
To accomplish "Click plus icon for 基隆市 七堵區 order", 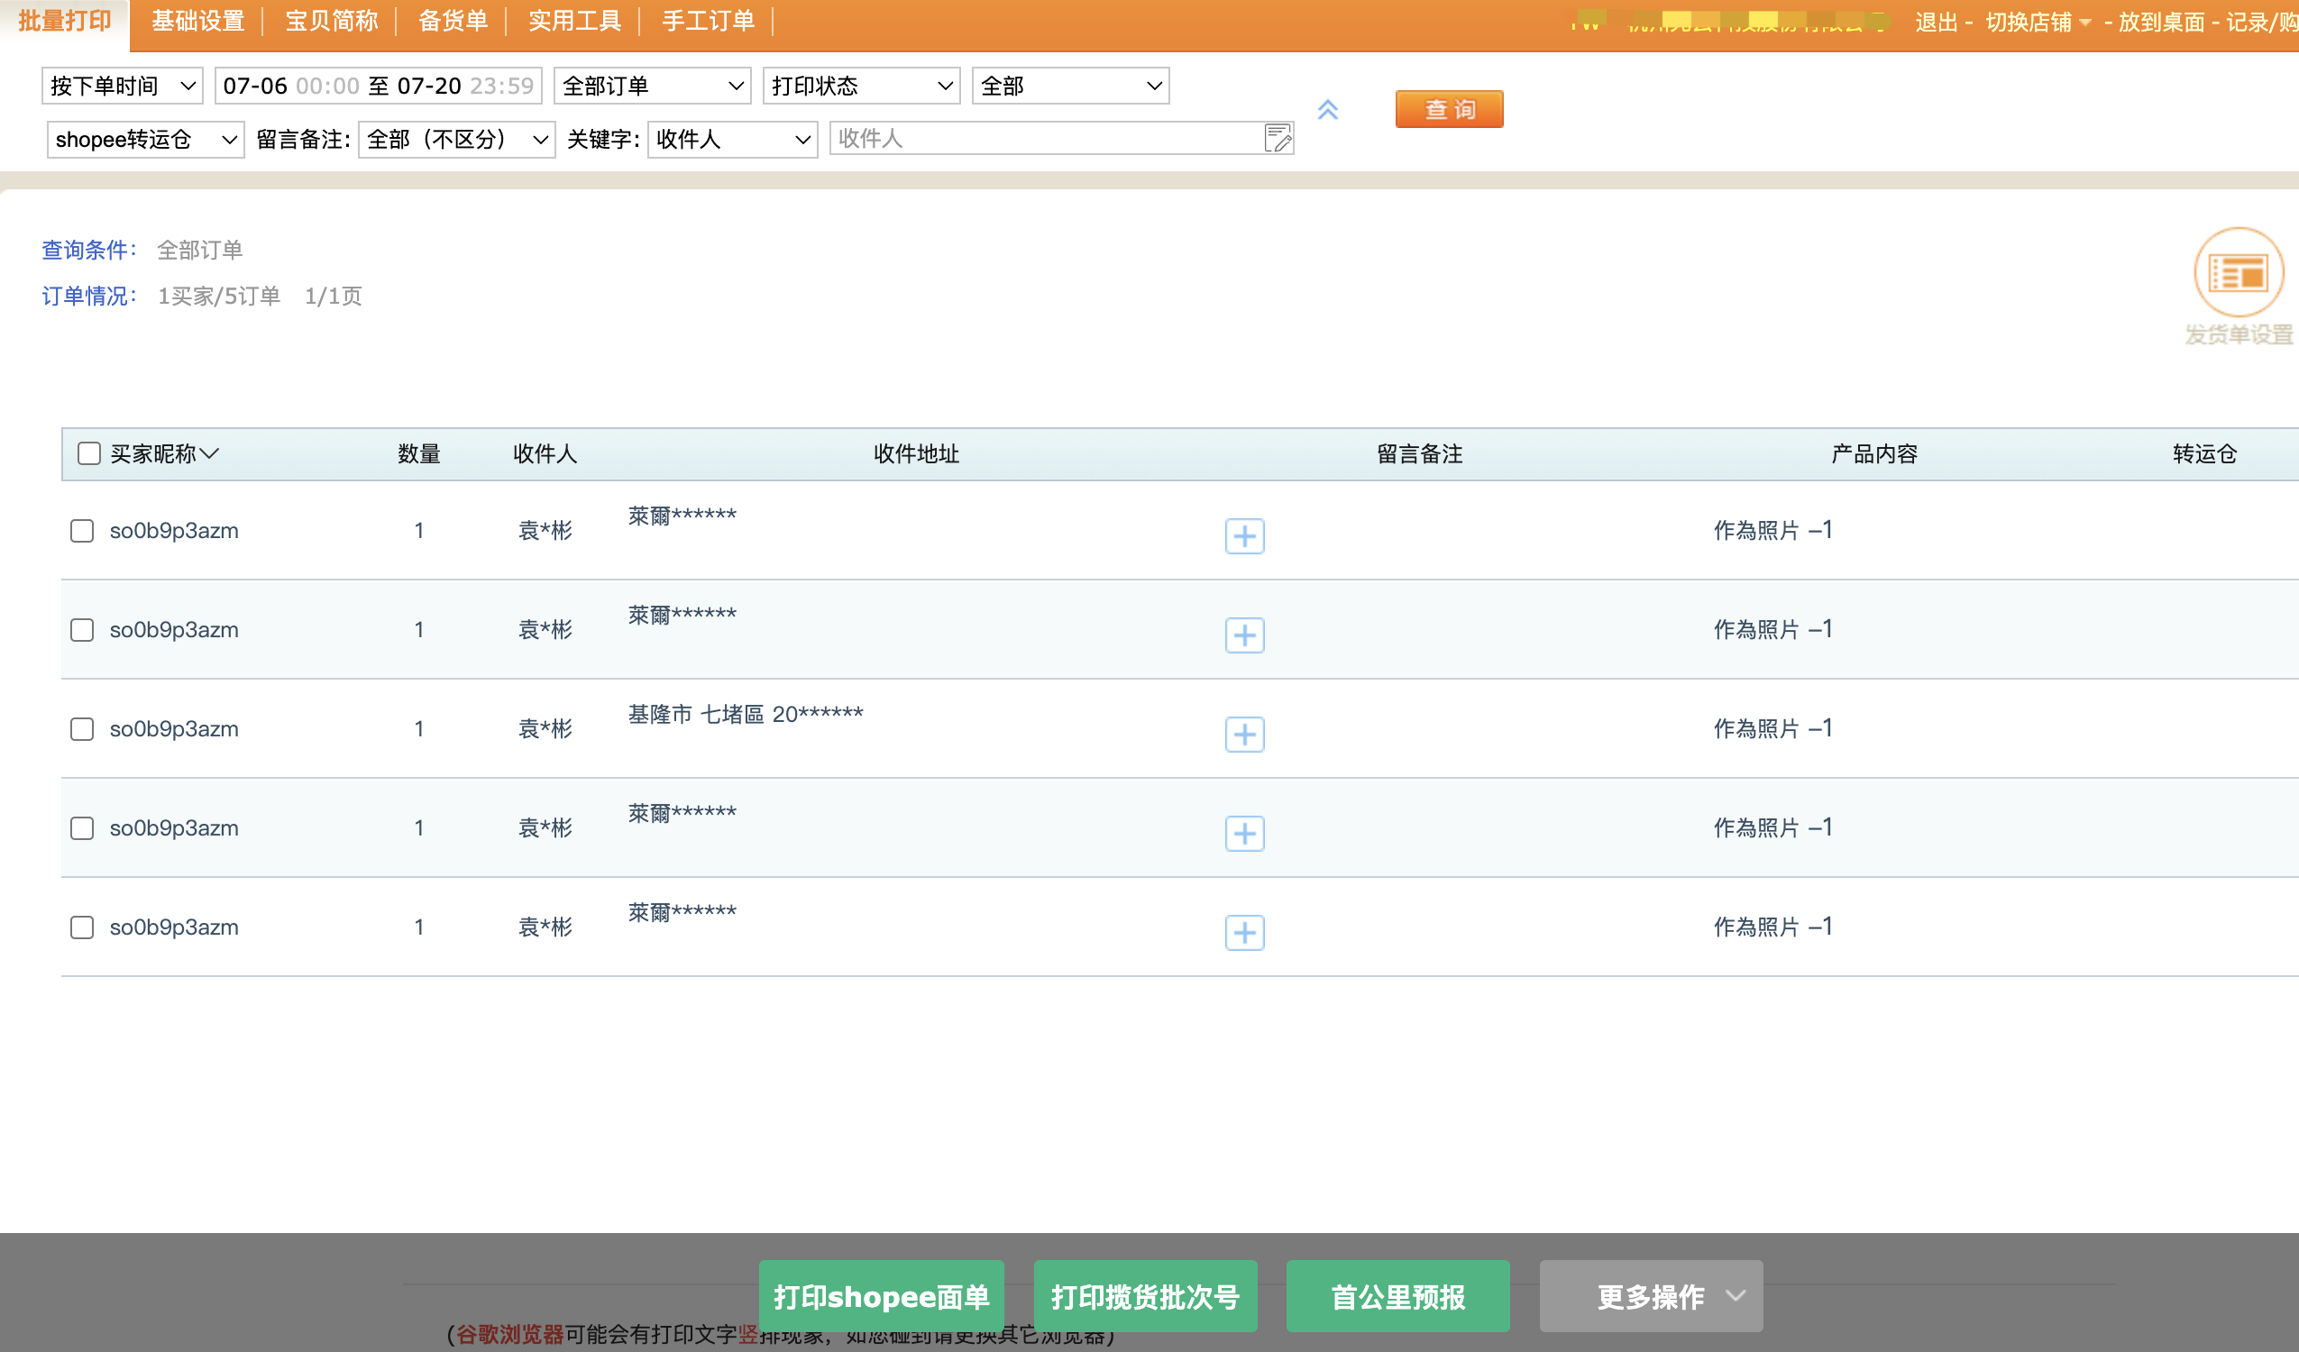I will point(1244,735).
